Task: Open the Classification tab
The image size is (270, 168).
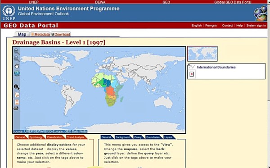Action: pyautogui.click(x=55, y=137)
